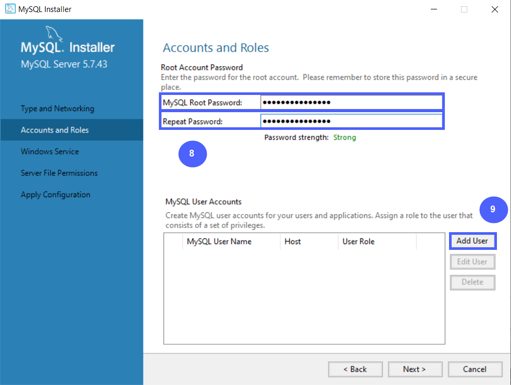Viewport: 511px width, 385px height.
Task: Click the Next button to continue
Action: [x=415, y=369]
